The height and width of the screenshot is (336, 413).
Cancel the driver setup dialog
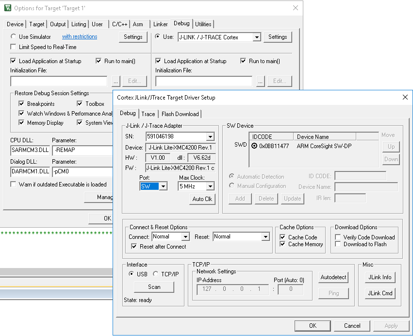pyautogui.click(x=352, y=326)
